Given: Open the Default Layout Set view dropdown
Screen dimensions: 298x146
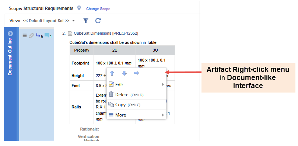Looking at the screenshot, I should (x=49, y=21).
